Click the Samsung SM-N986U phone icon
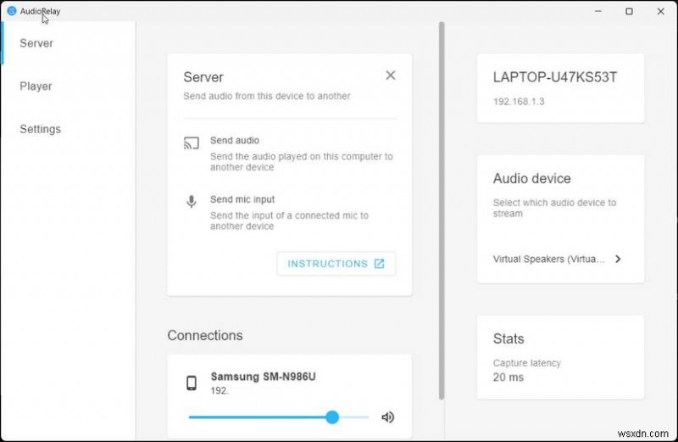Screen dimensions: 678x442 pyautogui.click(x=192, y=383)
